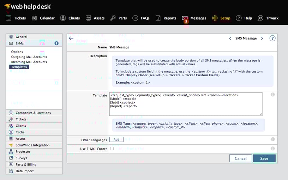The width and height of the screenshot is (288, 180).
Task: Click the Template field info icon
Action: pos(272,95)
